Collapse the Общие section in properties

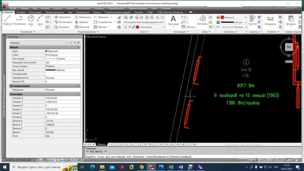click(x=78, y=47)
